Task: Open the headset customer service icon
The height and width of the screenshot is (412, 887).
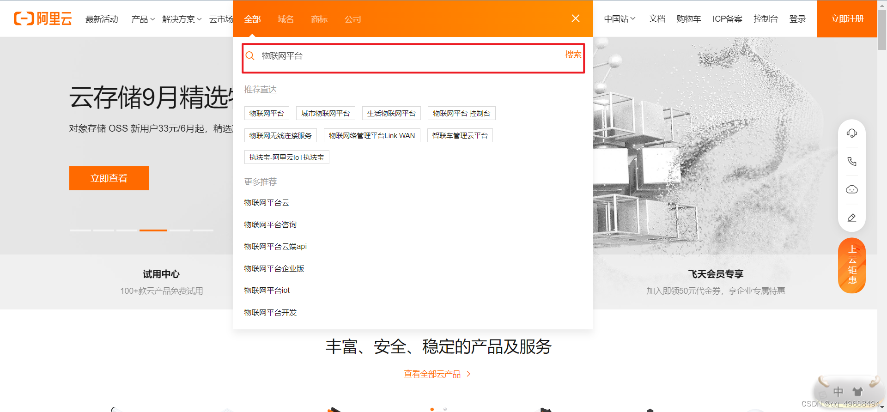Action: [x=852, y=133]
